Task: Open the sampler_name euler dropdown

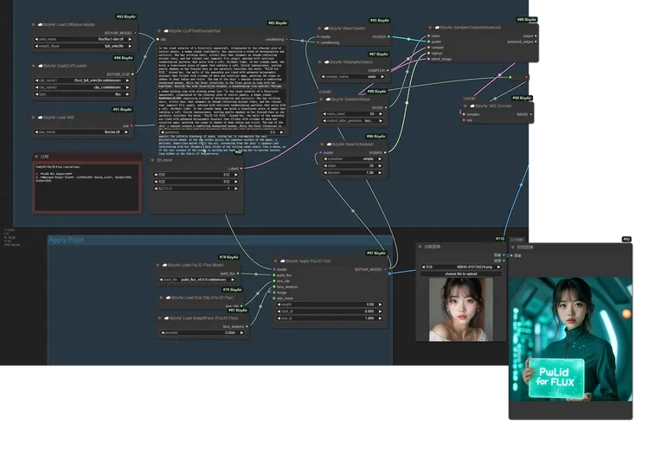Action: (352, 76)
